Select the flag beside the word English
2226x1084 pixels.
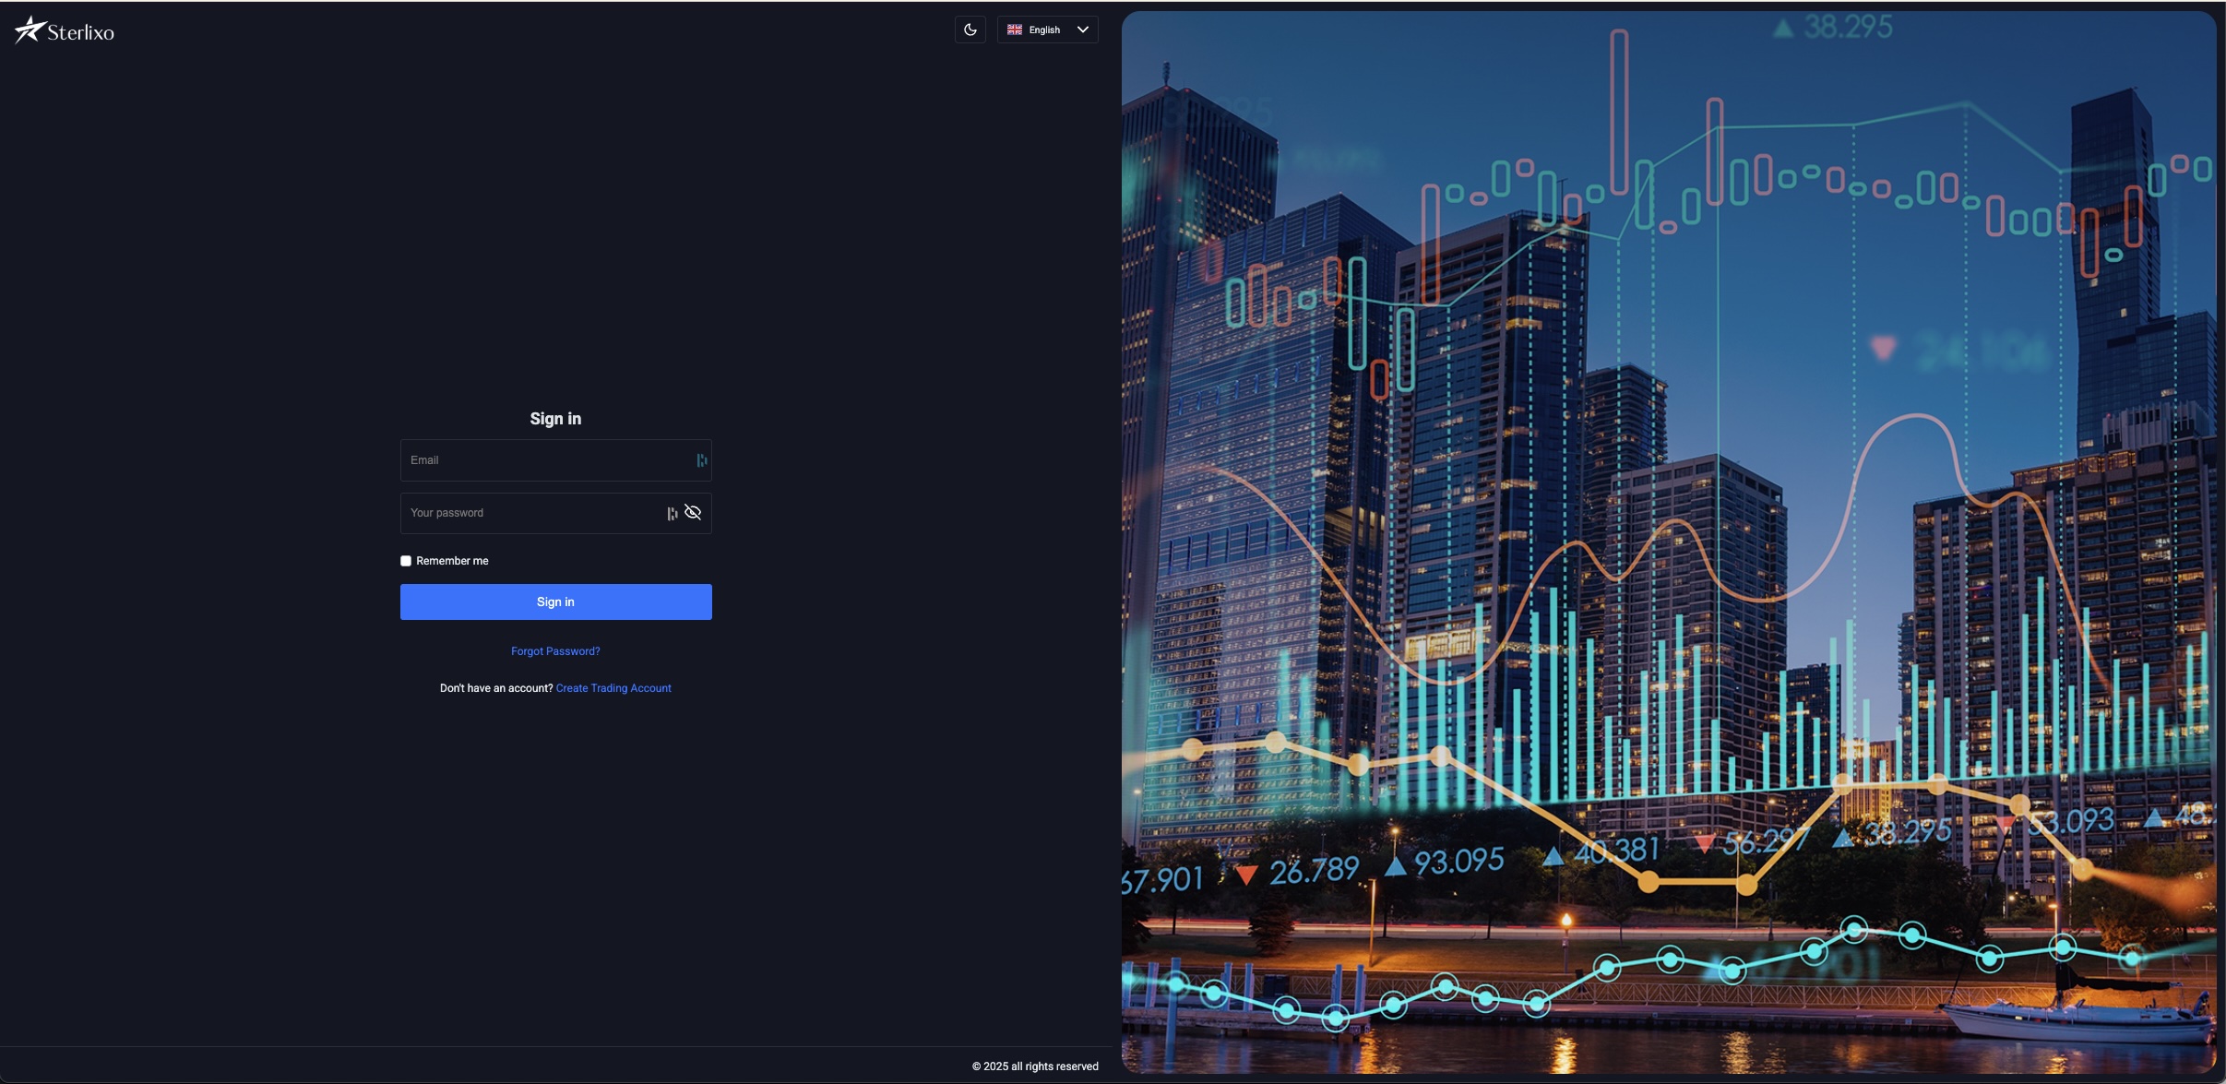(1013, 29)
